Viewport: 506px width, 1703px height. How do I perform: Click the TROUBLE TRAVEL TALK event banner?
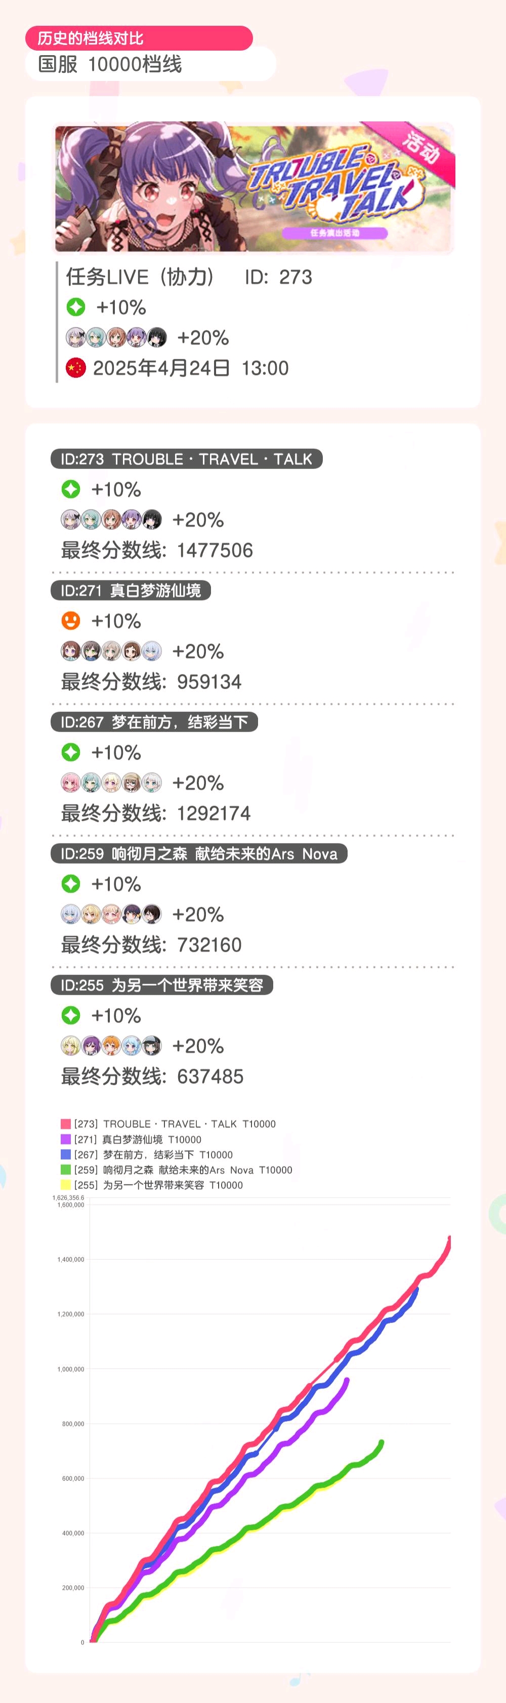pos(254,188)
